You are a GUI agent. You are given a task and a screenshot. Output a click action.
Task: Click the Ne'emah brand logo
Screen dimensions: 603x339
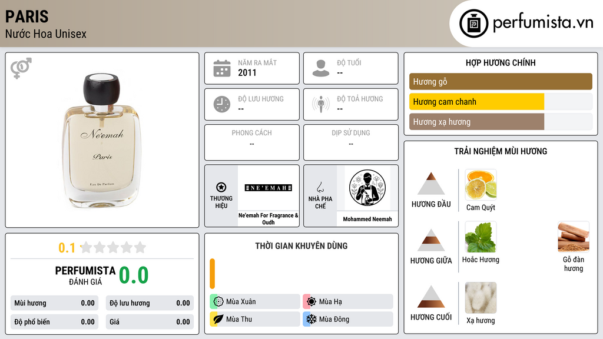pyautogui.click(x=269, y=188)
